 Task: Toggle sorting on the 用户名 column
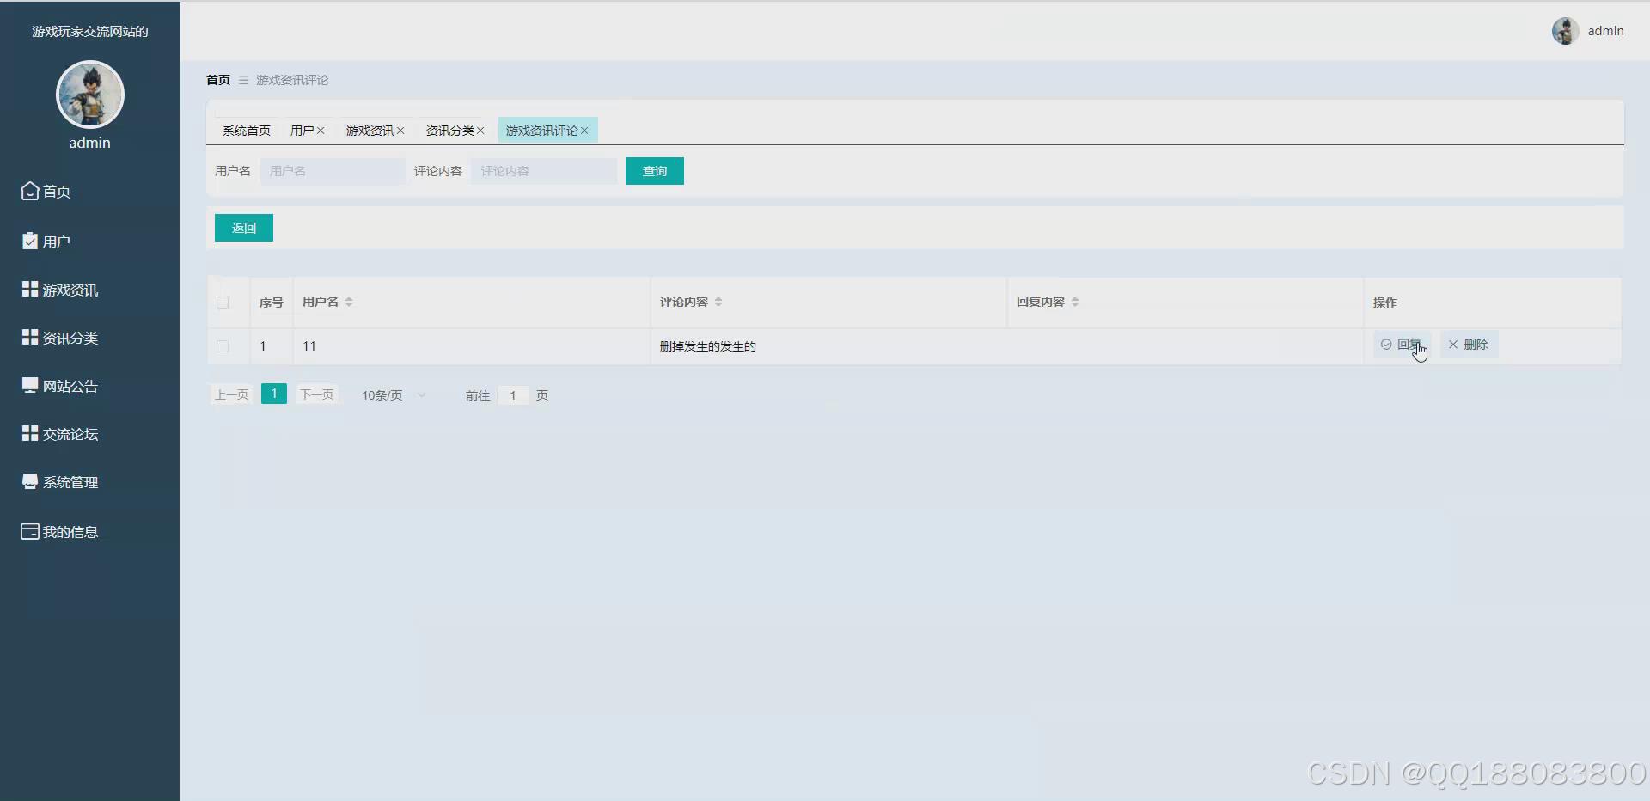349,302
